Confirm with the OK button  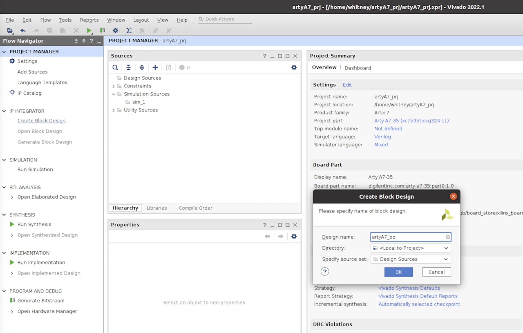[x=398, y=272]
